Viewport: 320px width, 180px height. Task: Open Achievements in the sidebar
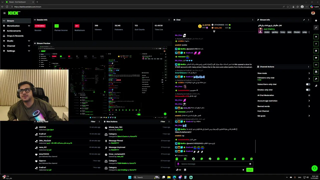pos(16,31)
